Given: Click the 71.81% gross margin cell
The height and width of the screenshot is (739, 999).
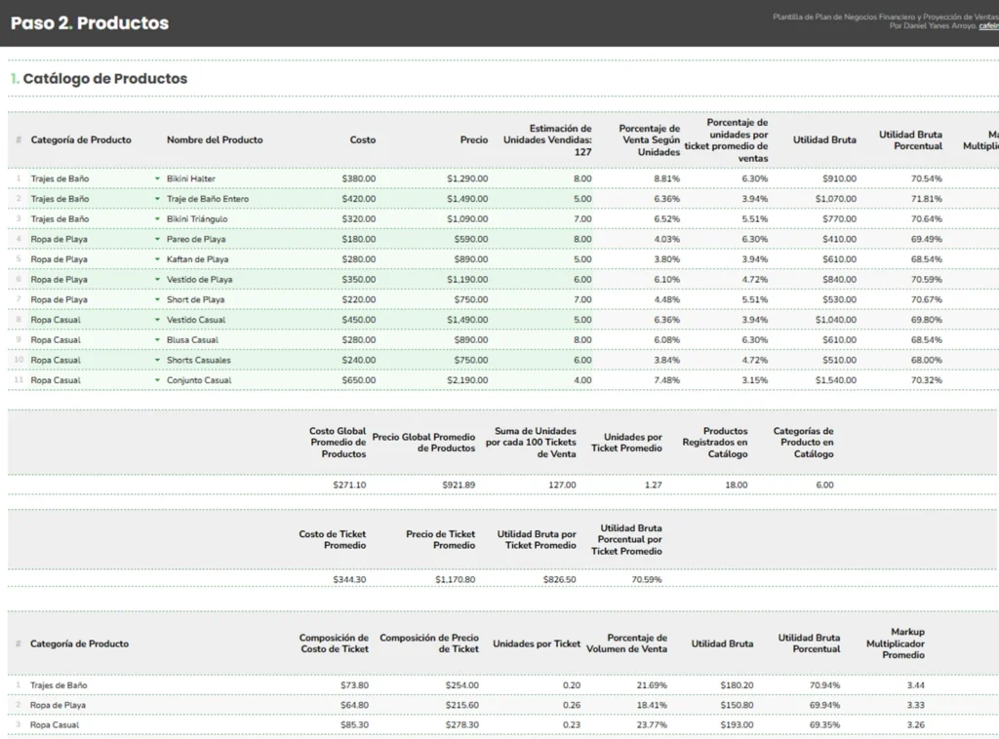Looking at the screenshot, I should (927, 199).
